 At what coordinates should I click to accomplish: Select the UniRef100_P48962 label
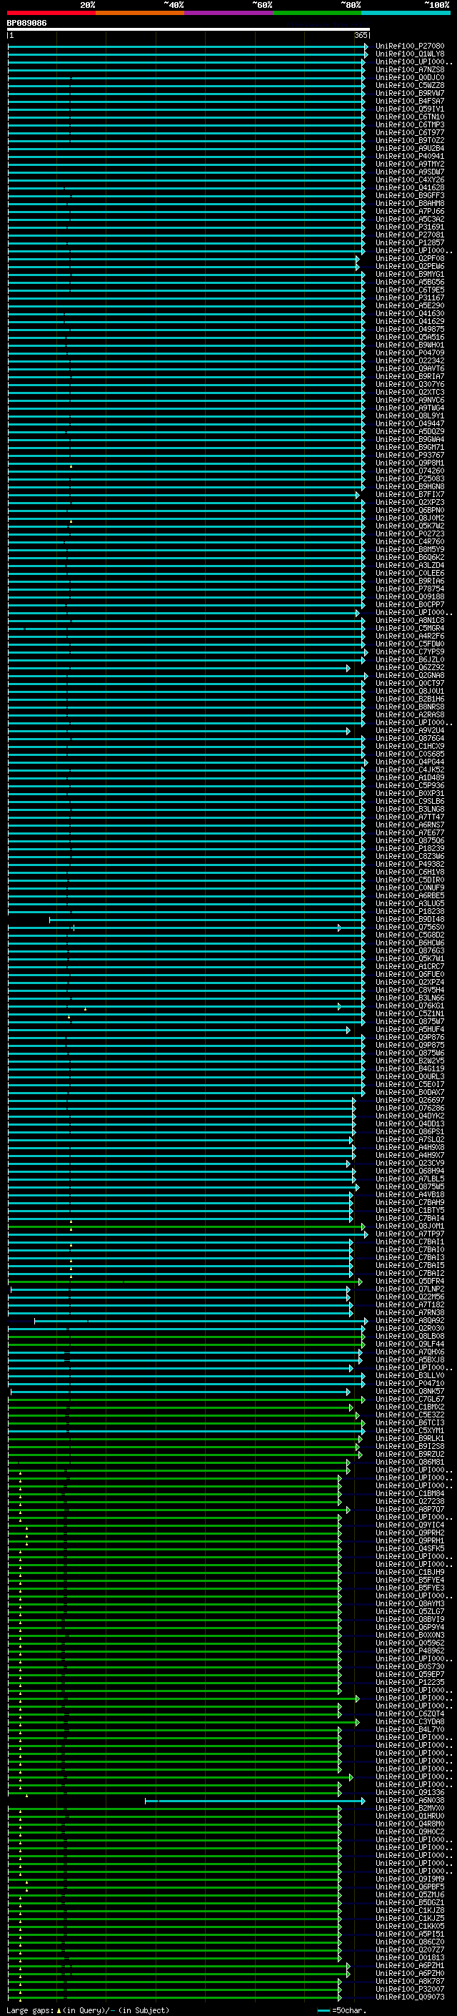410,1651
